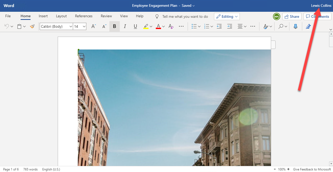333x172 pixels.
Task: Open the Editing mode dropdown
Action: pyautogui.click(x=227, y=16)
